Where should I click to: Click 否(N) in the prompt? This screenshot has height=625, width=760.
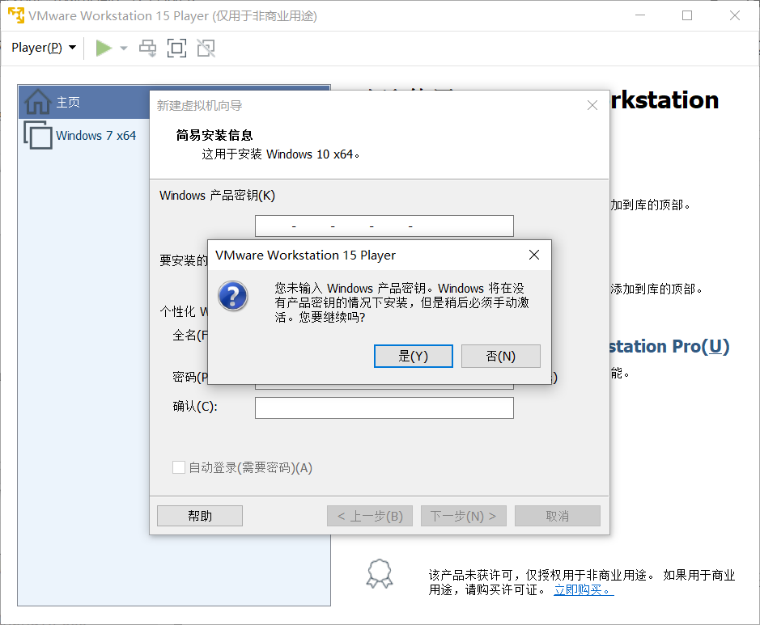[x=501, y=357]
